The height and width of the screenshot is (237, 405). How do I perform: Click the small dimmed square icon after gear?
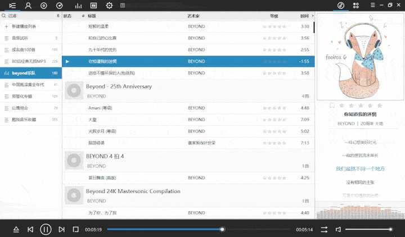coord(123,6)
